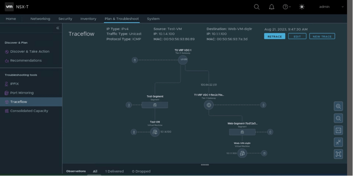
Task: Select the Test-VM virtual machine node
Action: point(155,132)
